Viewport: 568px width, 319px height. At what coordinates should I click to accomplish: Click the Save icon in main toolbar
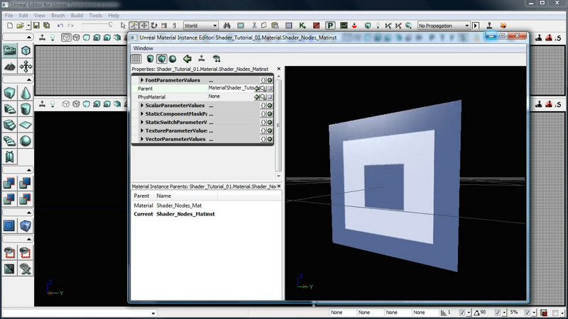click(x=36, y=26)
